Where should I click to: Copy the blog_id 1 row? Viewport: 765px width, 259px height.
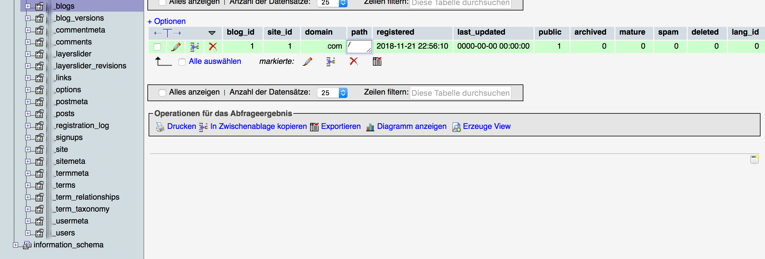click(195, 47)
